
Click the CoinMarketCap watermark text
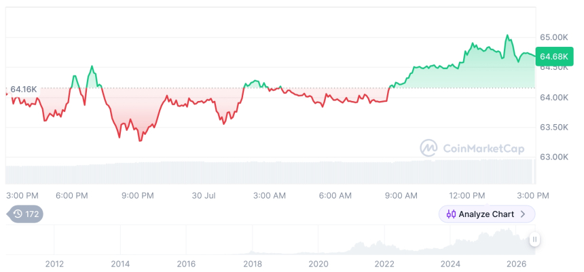tap(483, 149)
